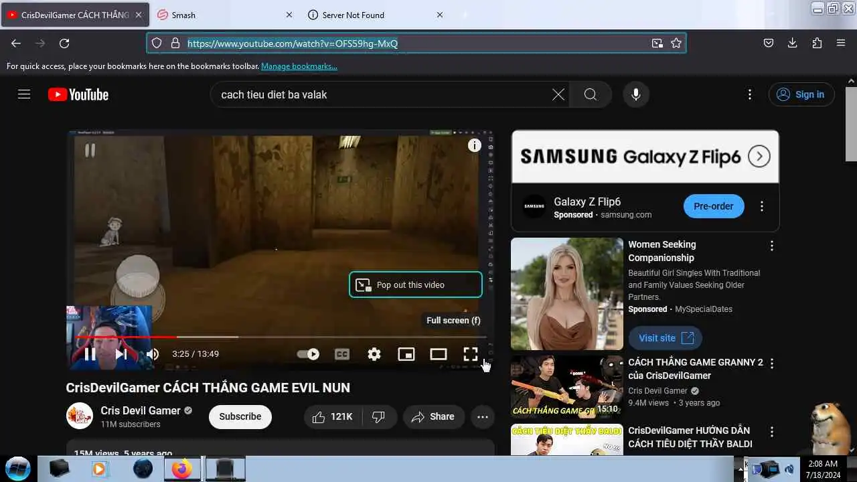Dislike the video thumbs down
The width and height of the screenshot is (857, 482).
coord(379,416)
